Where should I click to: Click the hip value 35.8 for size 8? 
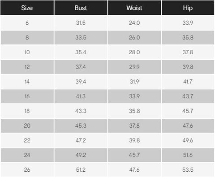(x=188, y=38)
